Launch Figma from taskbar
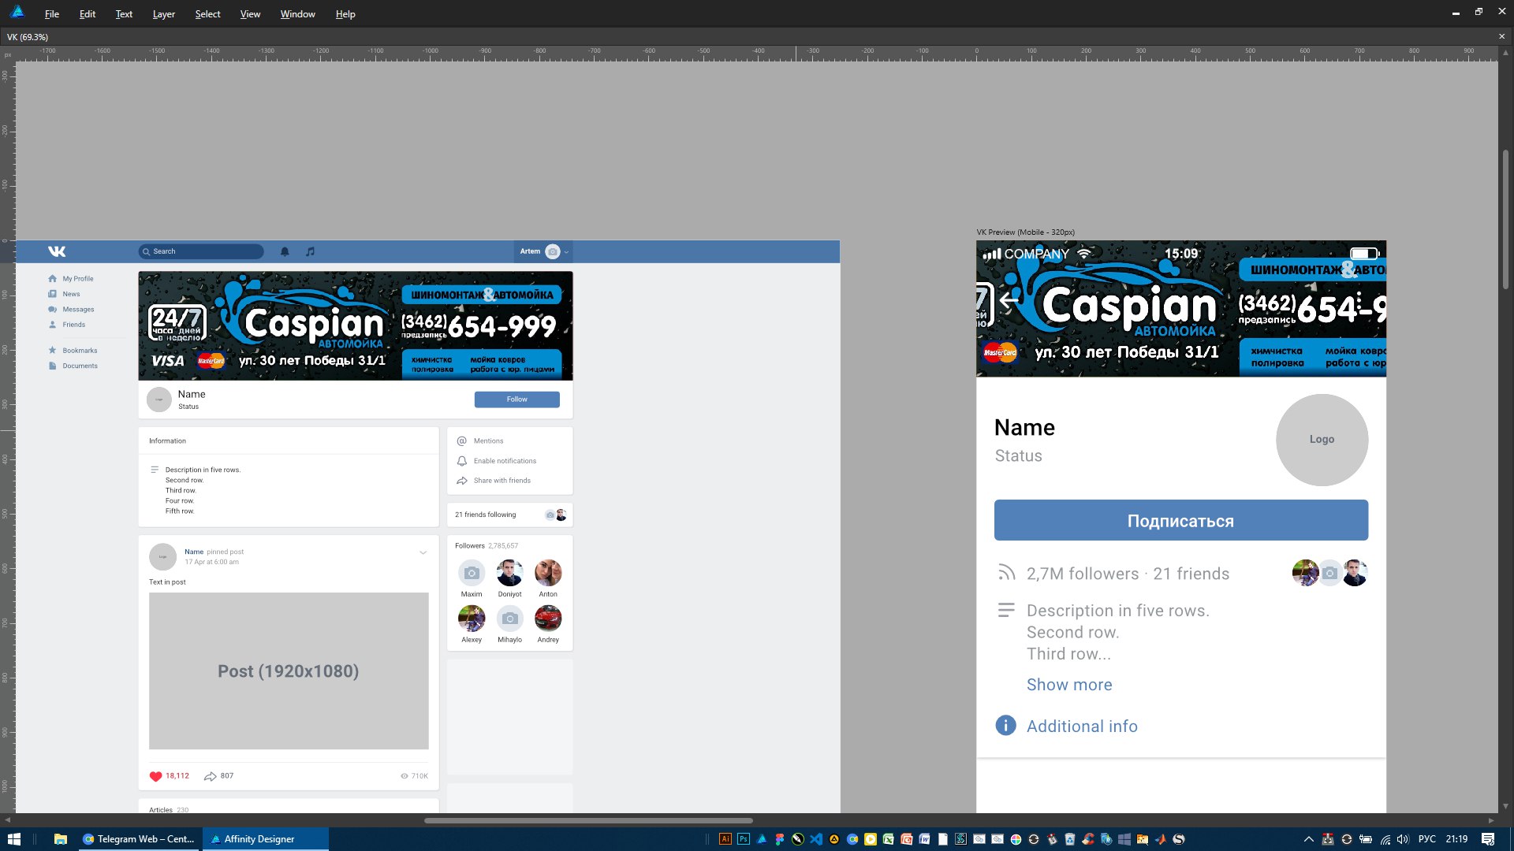This screenshot has height=851, width=1514. pyautogui.click(x=780, y=839)
